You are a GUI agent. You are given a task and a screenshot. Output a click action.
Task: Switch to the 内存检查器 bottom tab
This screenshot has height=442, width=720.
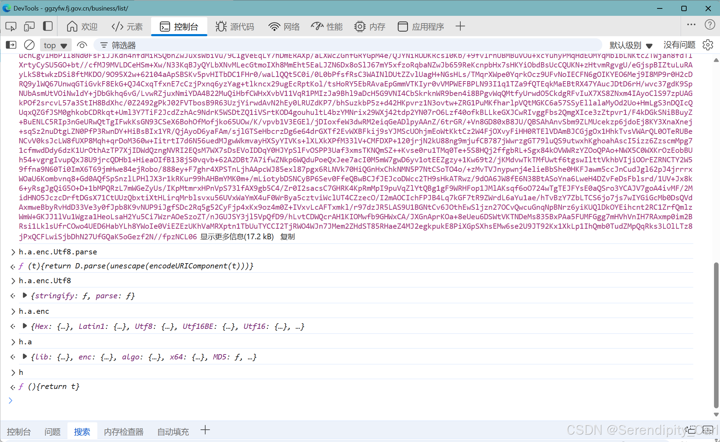pos(123,431)
